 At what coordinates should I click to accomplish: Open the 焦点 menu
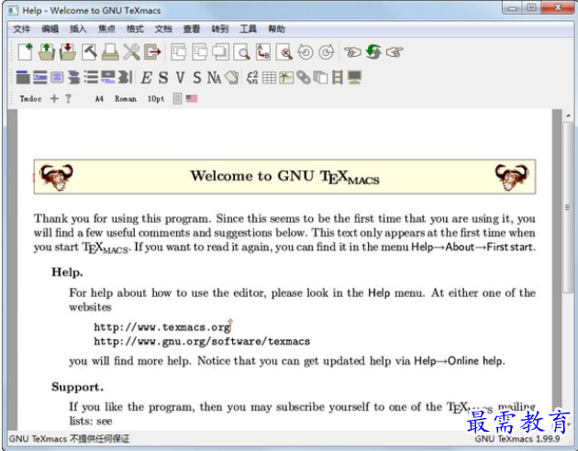point(106,28)
